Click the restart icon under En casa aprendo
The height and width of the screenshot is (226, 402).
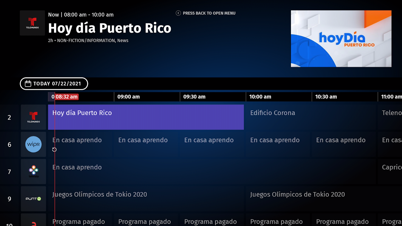pyautogui.click(x=55, y=150)
